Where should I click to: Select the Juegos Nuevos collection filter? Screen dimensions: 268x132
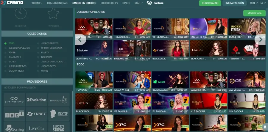click(x=50, y=43)
